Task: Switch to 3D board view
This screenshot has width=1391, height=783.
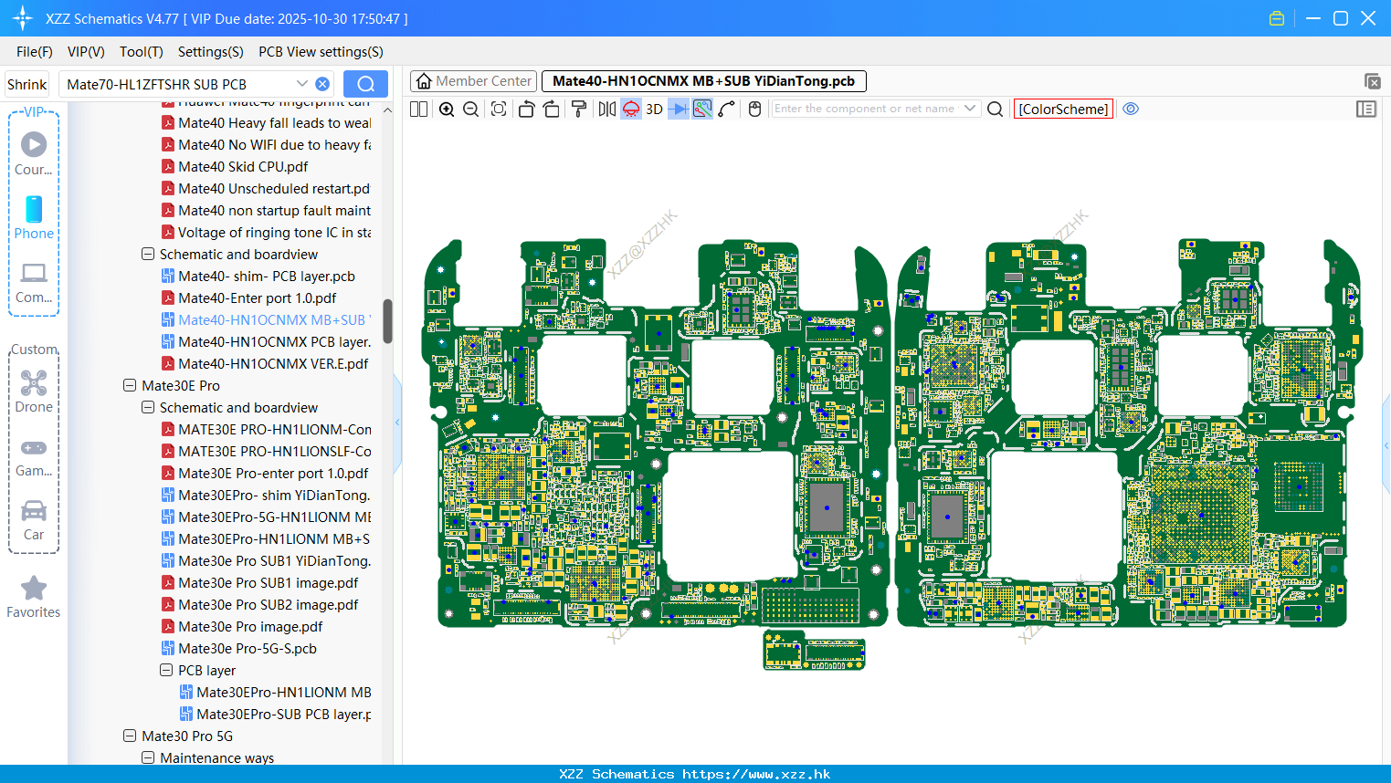Action: point(654,109)
